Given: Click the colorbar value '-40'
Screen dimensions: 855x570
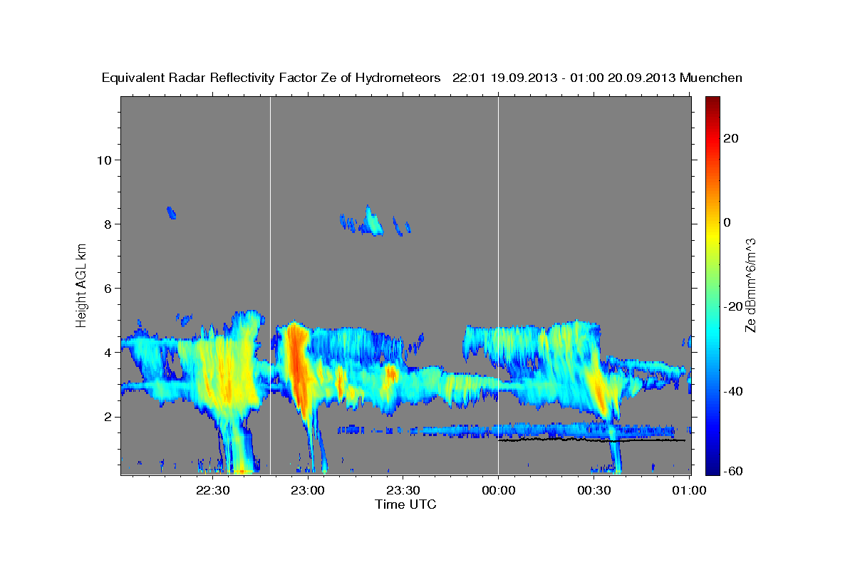Looking at the screenshot, I should point(732,390).
